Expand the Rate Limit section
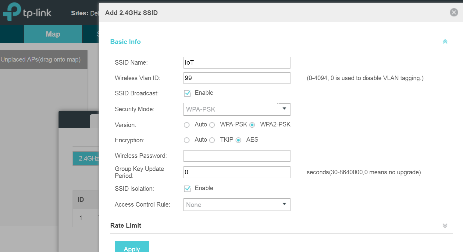463x252 pixels. (x=445, y=226)
